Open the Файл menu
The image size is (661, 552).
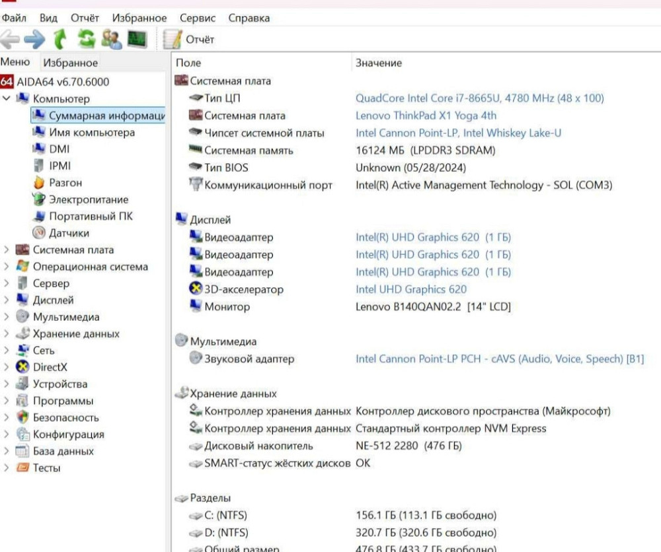point(14,18)
